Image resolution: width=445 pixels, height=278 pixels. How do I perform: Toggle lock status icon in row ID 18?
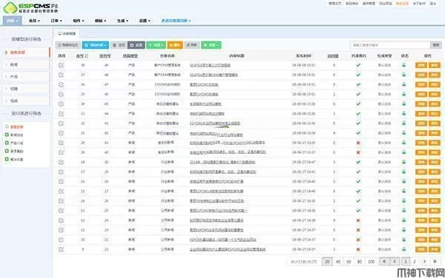[404, 163]
